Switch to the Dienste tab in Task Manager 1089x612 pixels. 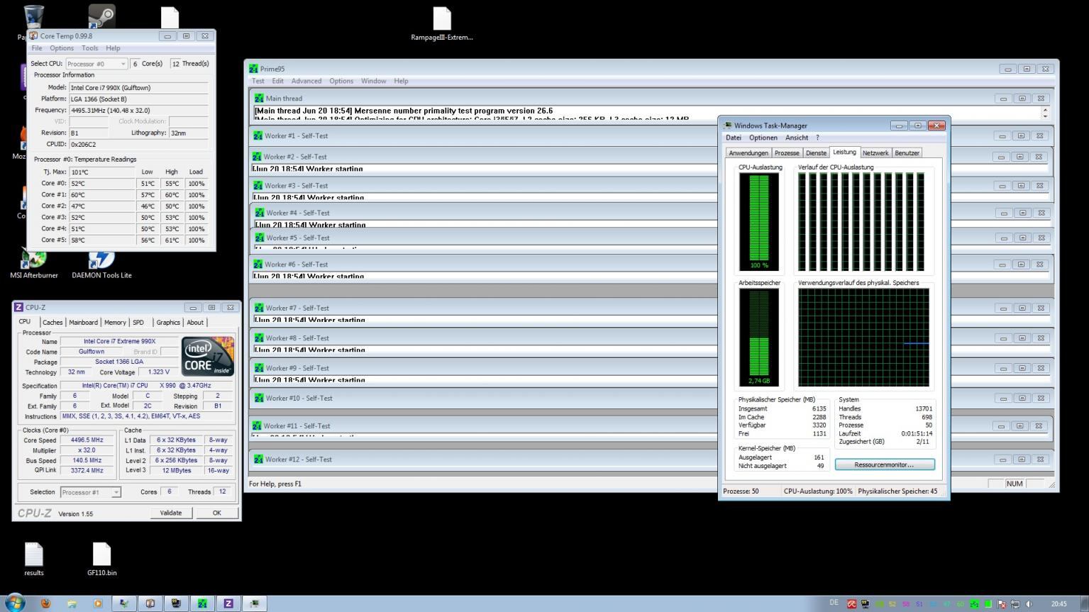tap(816, 153)
